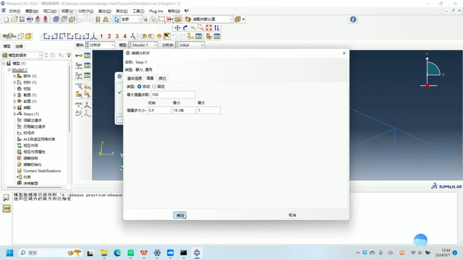The height and width of the screenshot is (260, 463).
Task: Select the Rotate View tool icon
Action: [185, 28]
